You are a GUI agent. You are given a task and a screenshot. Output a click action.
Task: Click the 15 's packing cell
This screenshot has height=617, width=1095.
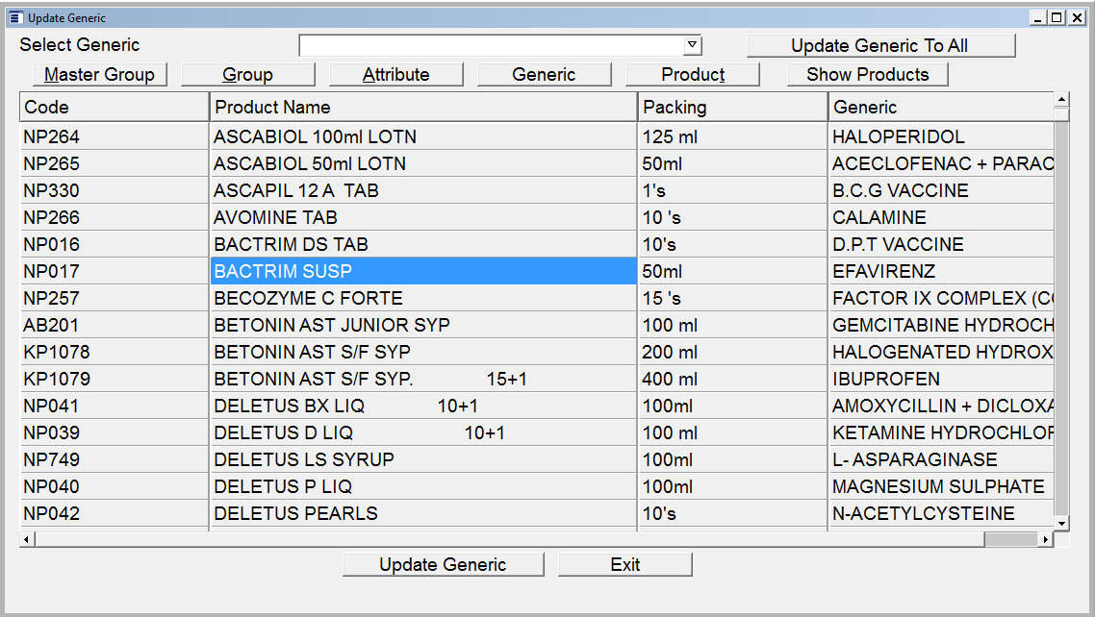pyautogui.click(x=732, y=298)
